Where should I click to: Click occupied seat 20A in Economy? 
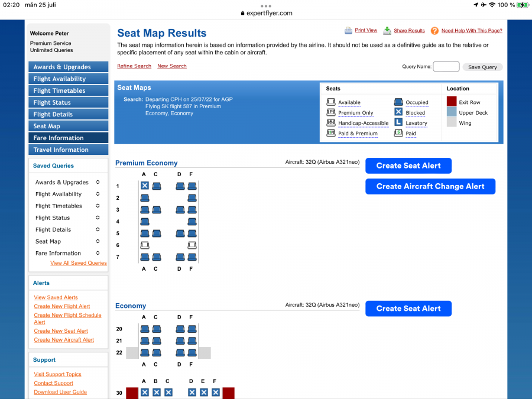click(144, 329)
